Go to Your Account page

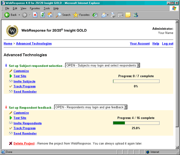[139, 44]
